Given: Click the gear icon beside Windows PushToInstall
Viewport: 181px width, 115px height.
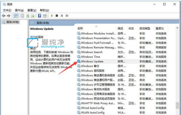Looking at the screenshot, I should tap(79, 43).
